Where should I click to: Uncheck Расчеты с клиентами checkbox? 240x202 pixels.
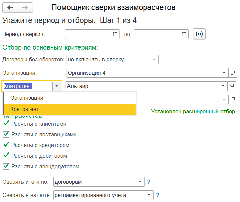click(x=6, y=124)
